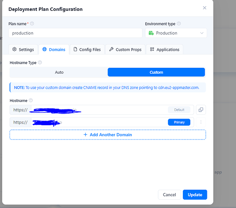Click the Plan name input field
This screenshot has height=208, width=236.
(75, 33)
